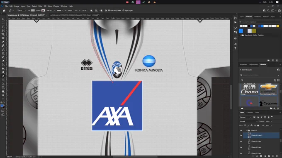Hide the Shape 11 copy layer
This screenshot has width=282, height=158.
click(241, 153)
